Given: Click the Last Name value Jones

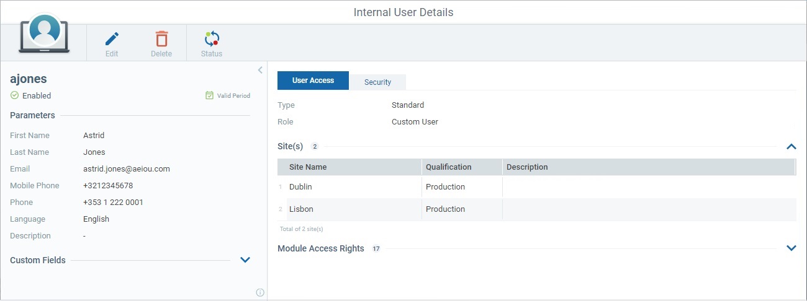Looking at the screenshot, I should coord(94,152).
